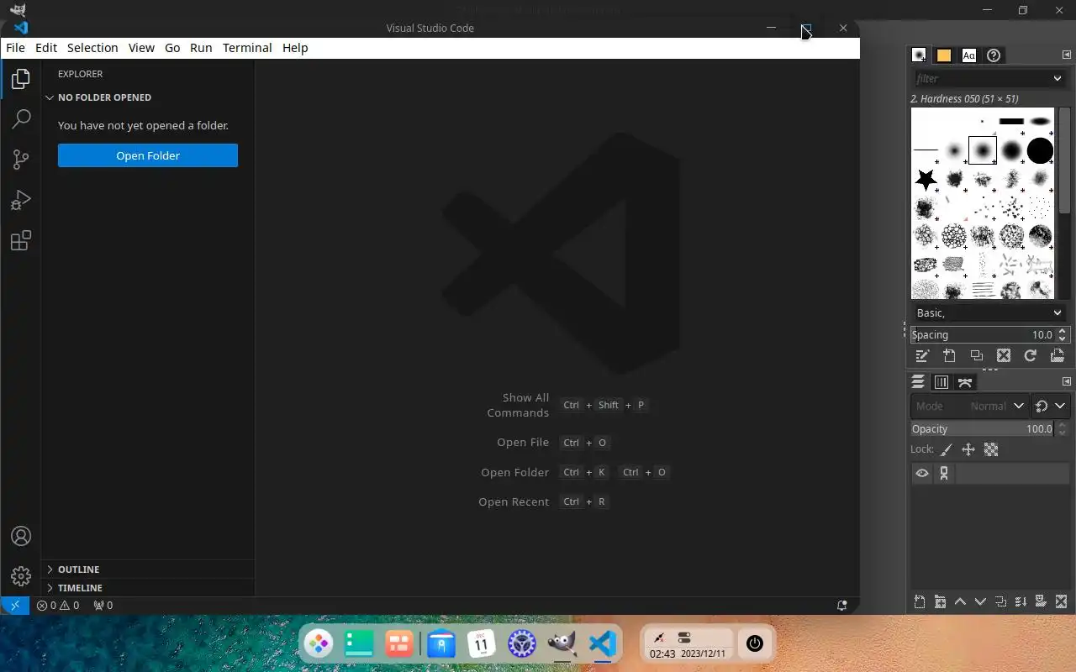Click Delete this brush icon in GIMP
The height and width of the screenshot is (672, 1076).
tap(1003, 356)
